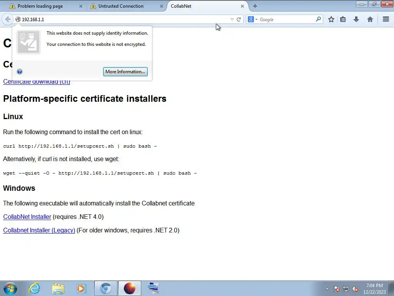Open the CollabNet Installer link
394x296 pixels.
[27, 217]
